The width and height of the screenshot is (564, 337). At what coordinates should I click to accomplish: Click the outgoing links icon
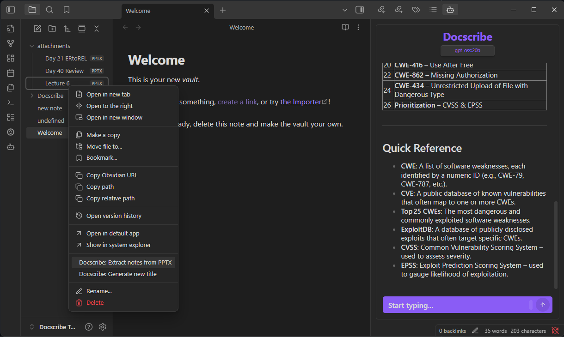[398, 9]
